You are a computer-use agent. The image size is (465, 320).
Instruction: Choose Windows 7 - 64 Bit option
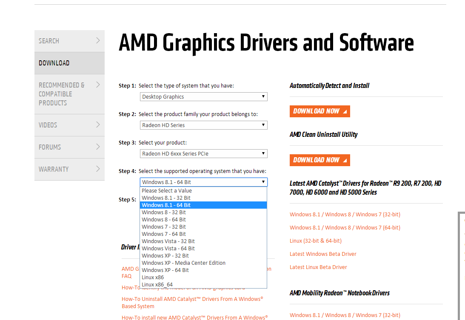203,234
